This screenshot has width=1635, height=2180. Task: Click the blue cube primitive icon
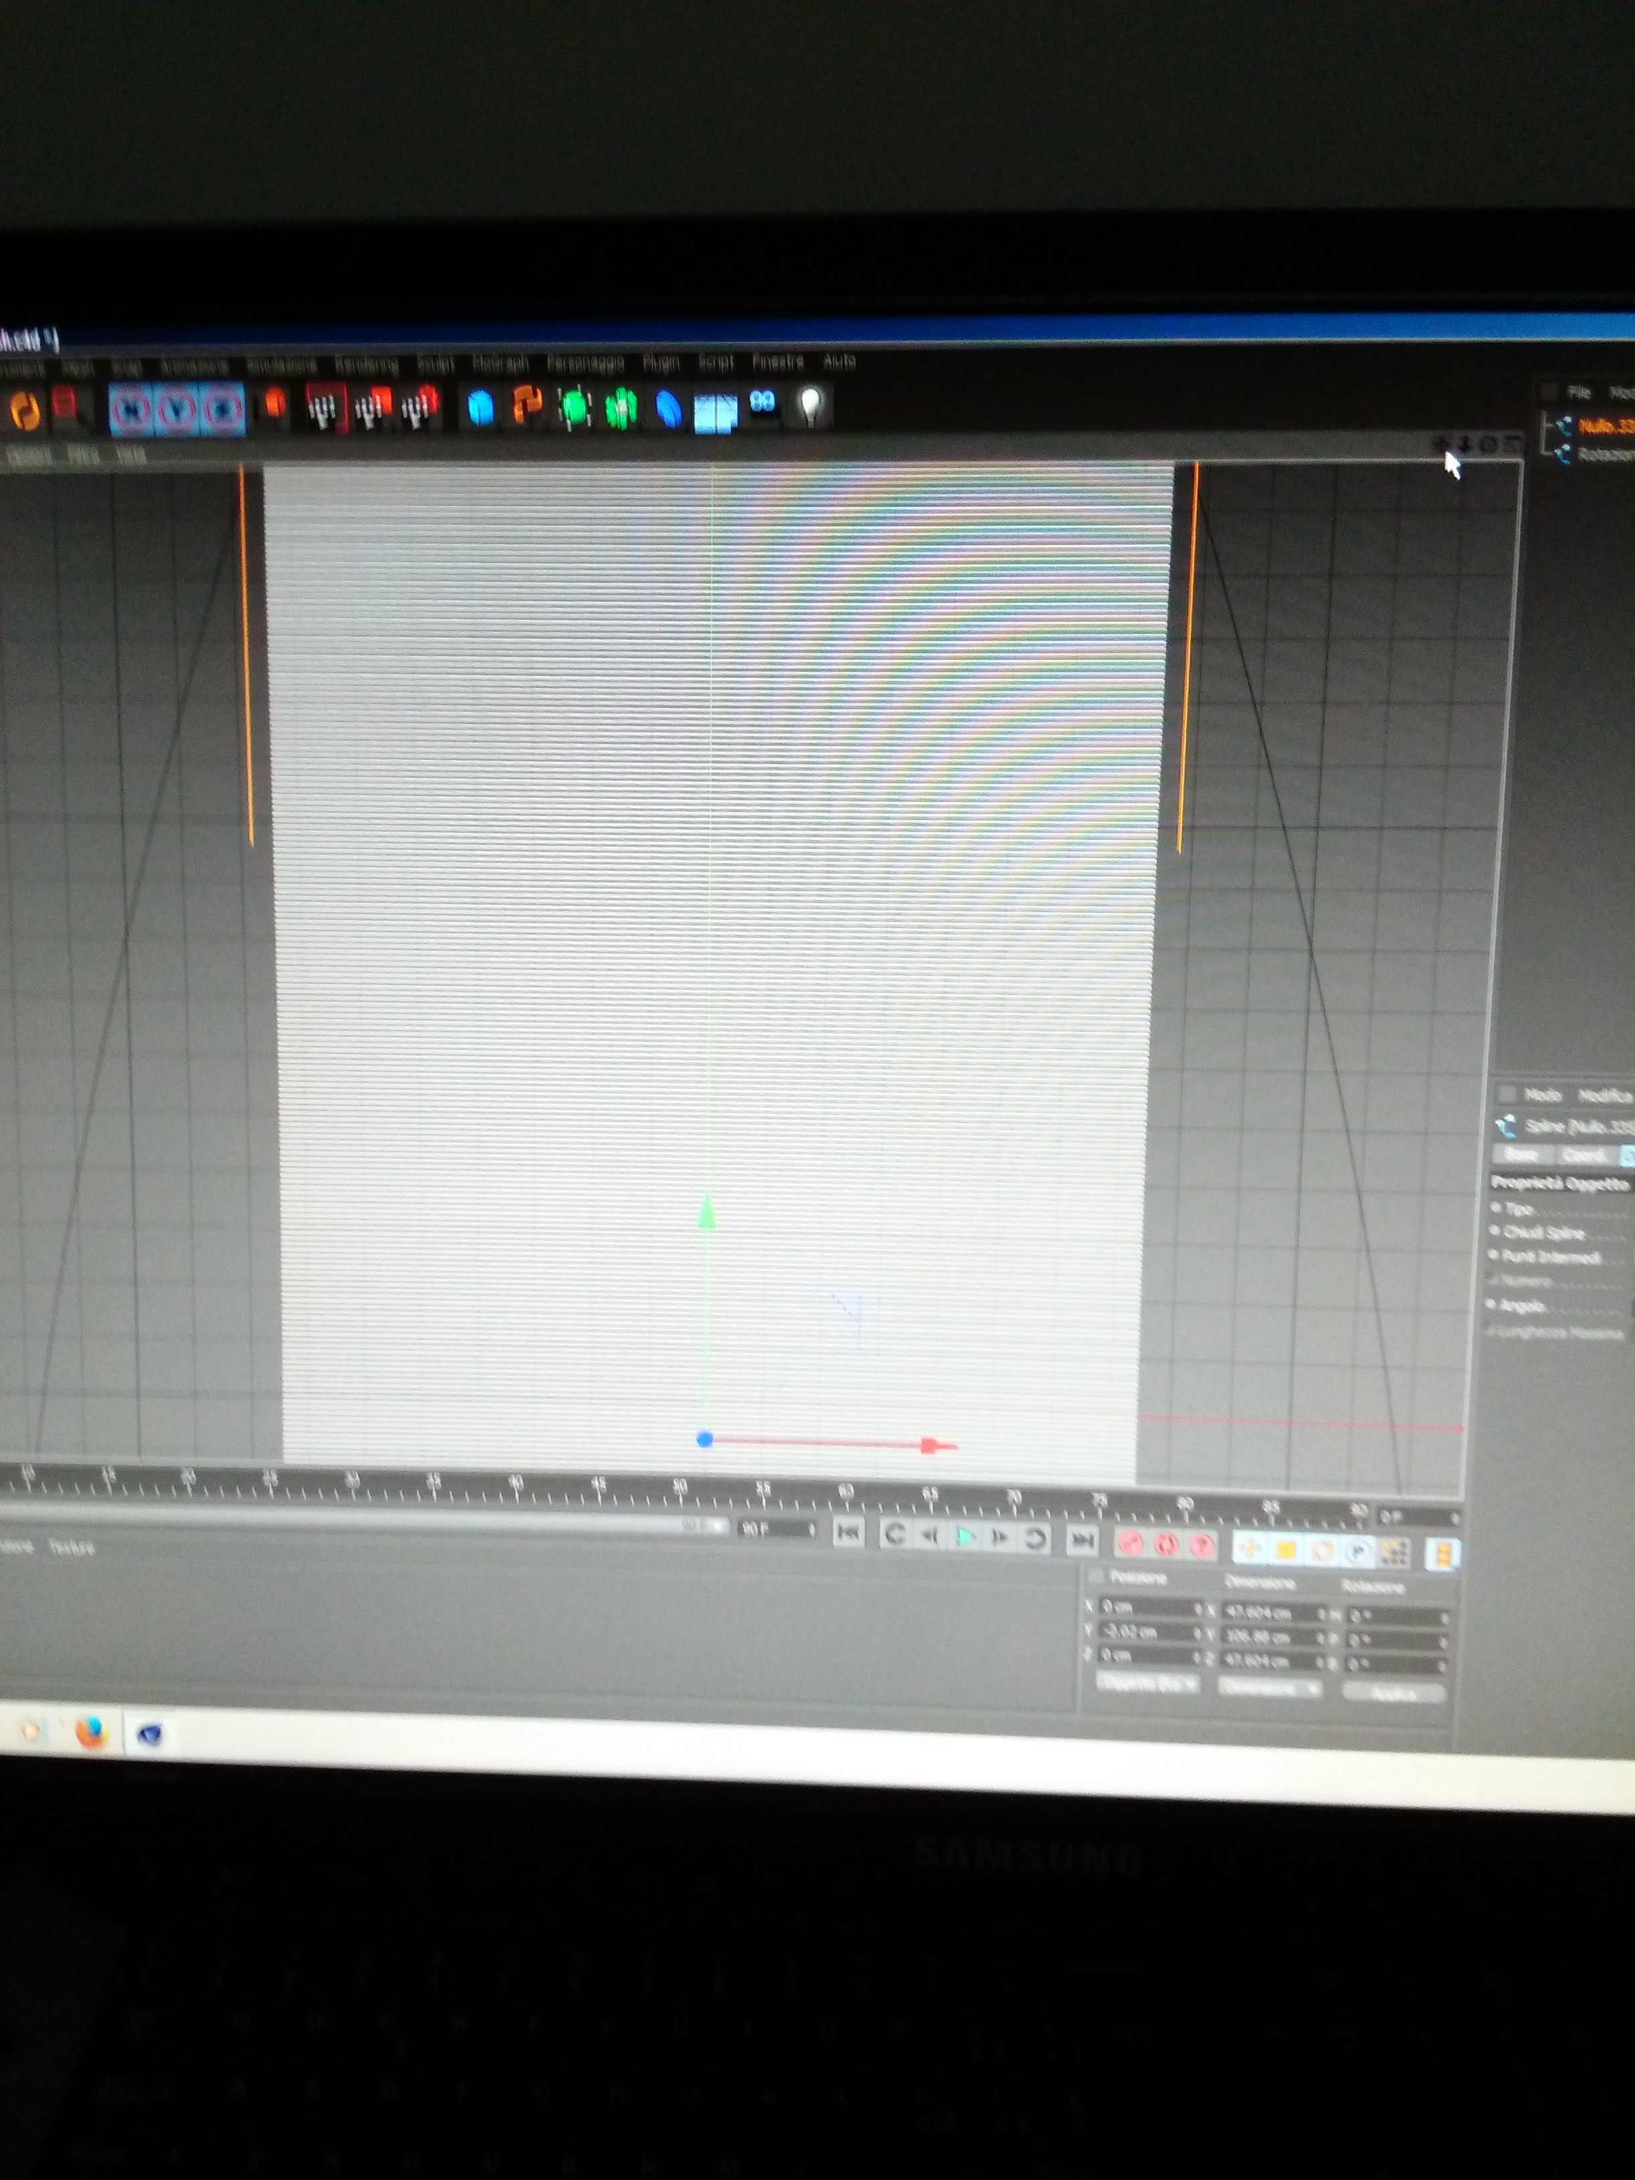[x=480, y=408]
